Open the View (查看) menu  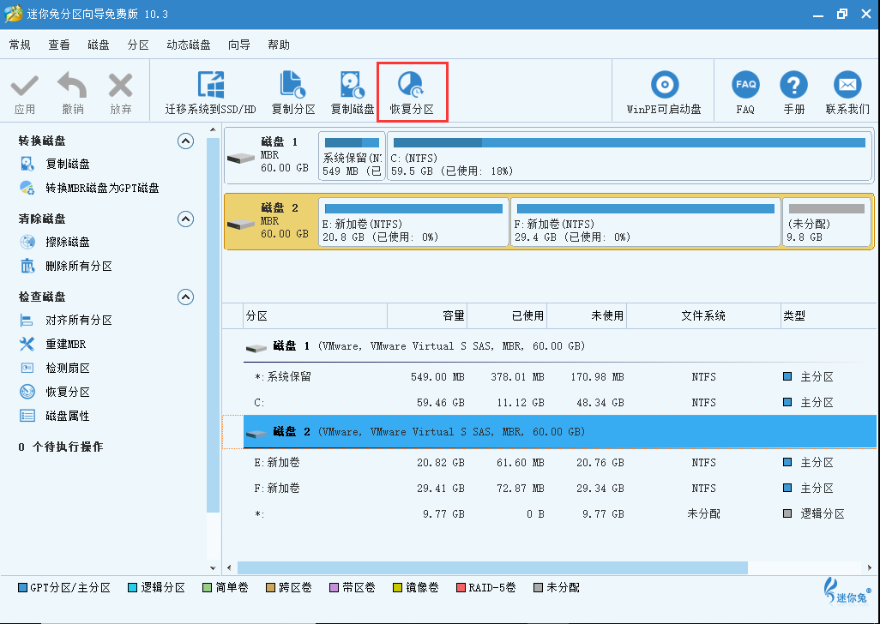(59, 45)
